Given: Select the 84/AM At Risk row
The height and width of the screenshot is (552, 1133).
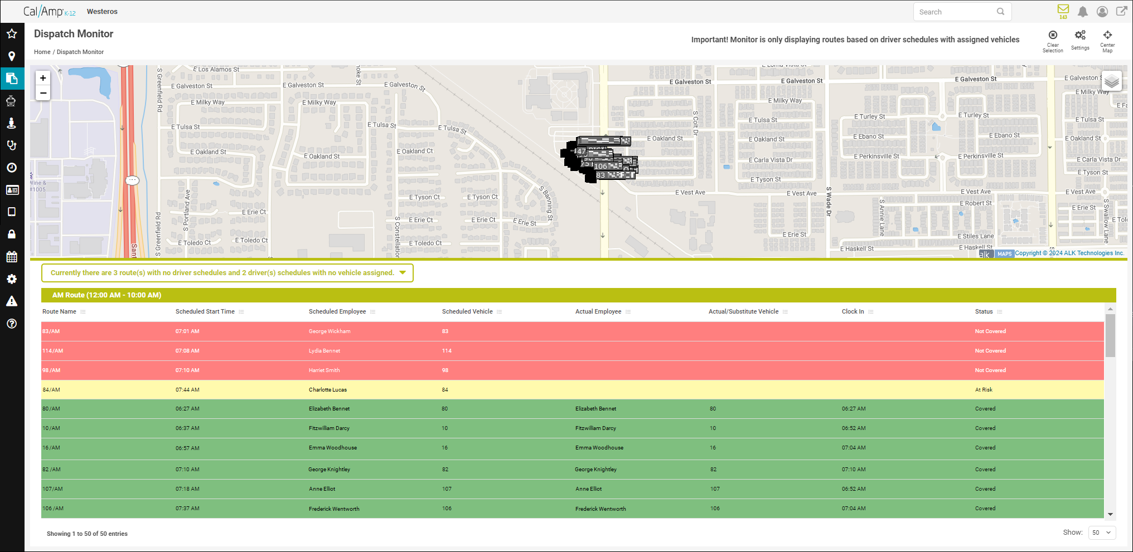Looking at the screenshot, I should coord(573,390).
